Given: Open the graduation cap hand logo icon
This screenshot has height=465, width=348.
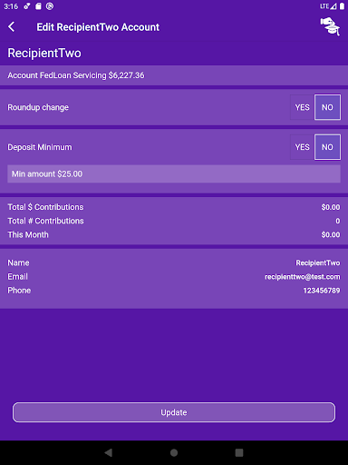Looking at the screenshot, I should pos(330,26).
